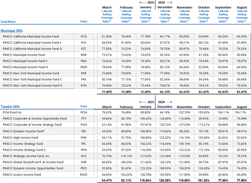This screenshot has width=251, height=183.
Task: Select PDI March value 34.45%
Action: [x=107, y=131]
